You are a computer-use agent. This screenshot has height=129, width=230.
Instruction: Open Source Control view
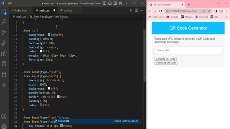pos(4,33)
